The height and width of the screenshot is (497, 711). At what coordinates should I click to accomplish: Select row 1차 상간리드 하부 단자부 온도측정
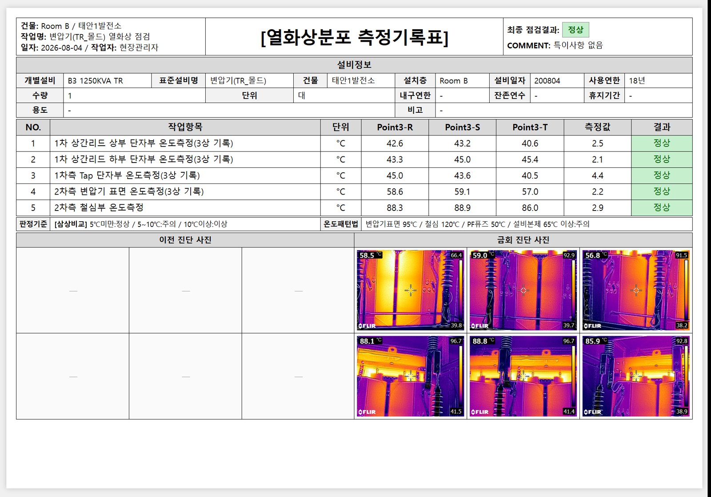354,159
